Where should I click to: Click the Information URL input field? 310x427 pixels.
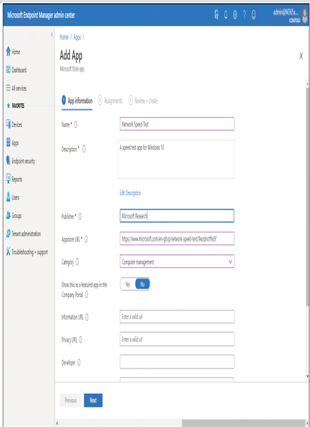click(x=177, y=317)
